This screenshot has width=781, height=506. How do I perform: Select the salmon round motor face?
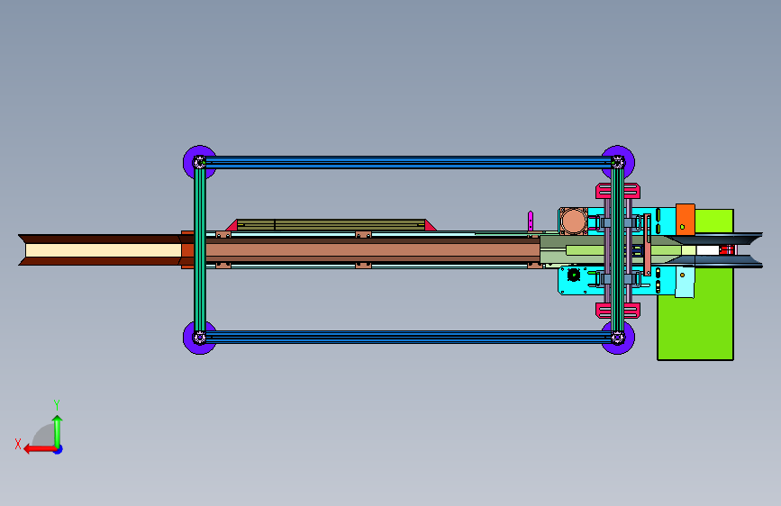tap(573, 221)
